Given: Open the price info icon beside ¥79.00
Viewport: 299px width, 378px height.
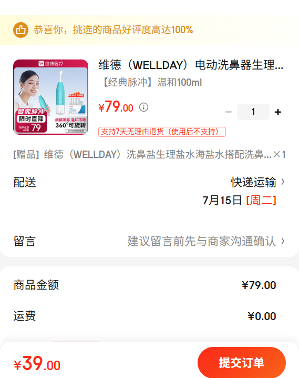Looking at the screenshot, I should point(143,107).
